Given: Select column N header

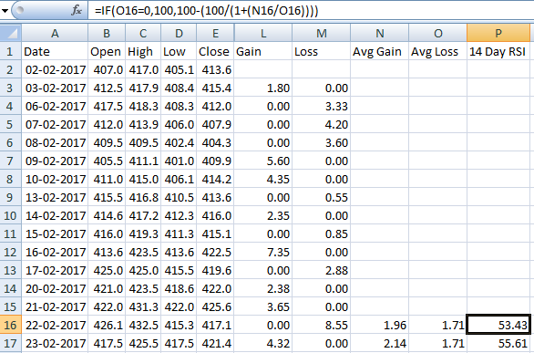Looking at the screenshot, I should click(x=380, y=33).
